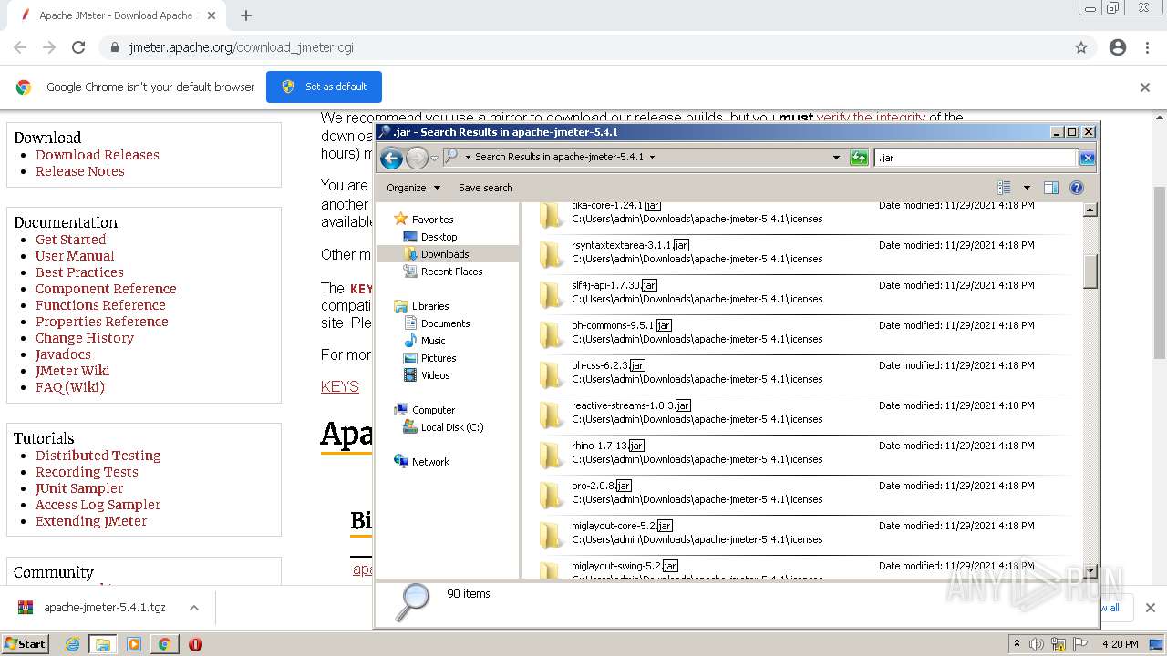Viewport: 1167px width, 656px height.
Task: Click Explorer address bar refresh icon
Action: point(859,158)
